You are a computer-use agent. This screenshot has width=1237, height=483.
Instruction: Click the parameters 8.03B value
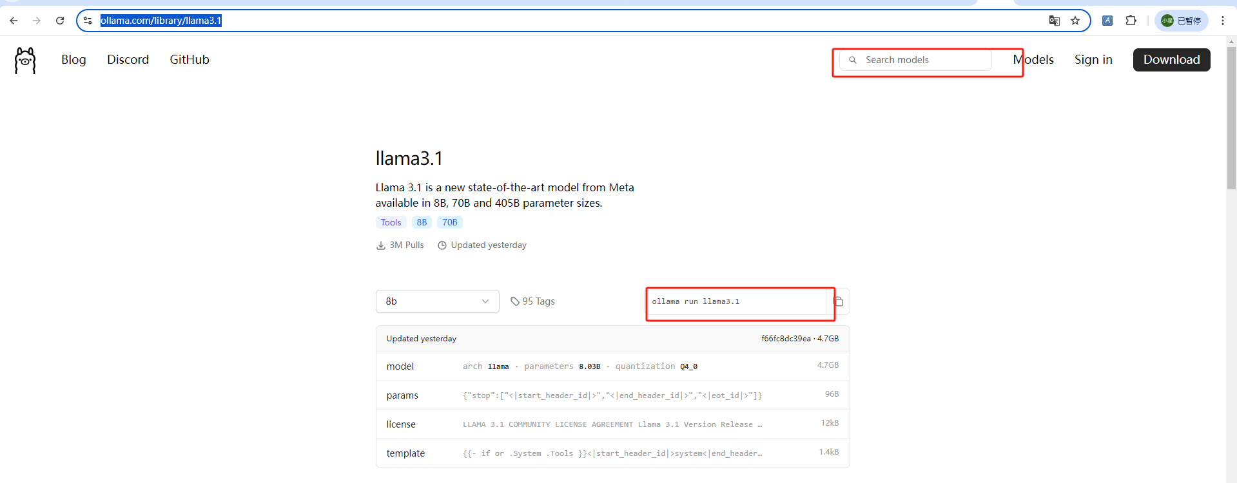click(589, 366)
